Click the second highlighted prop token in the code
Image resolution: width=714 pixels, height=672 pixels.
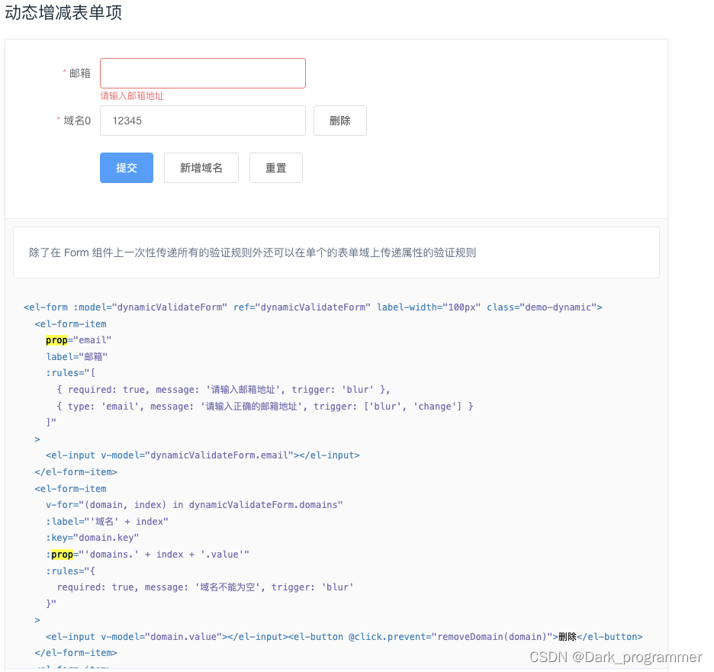coord(62,554)
